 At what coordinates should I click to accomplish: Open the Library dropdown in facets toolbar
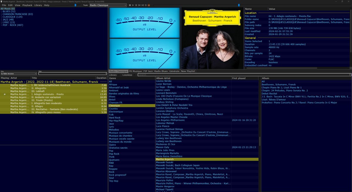[x=114, y=75]
